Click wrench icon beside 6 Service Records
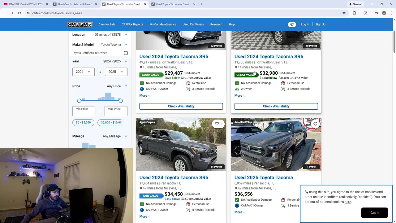Viewport: 396px width, 223px height. tap(188, 210)
